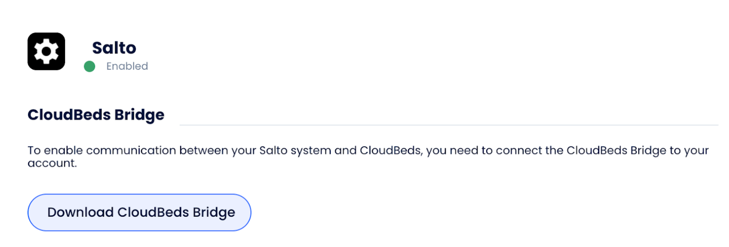729x247 pixels.
Task: Click the divider line beside the section heading
Action: point(449,125)
